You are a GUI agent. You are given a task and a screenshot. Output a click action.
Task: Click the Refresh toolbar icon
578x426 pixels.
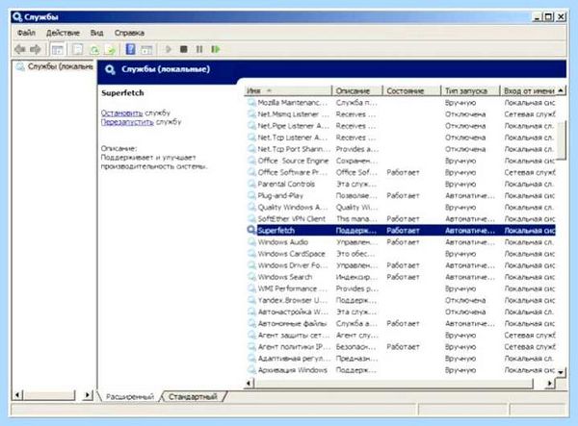(94, 49)
